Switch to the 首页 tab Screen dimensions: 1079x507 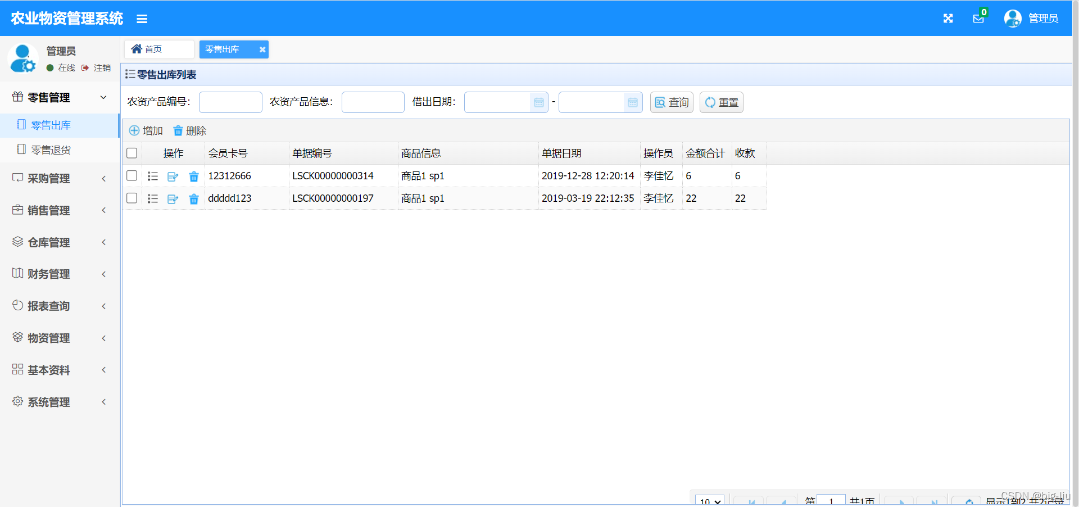click(x=159, y=49)
